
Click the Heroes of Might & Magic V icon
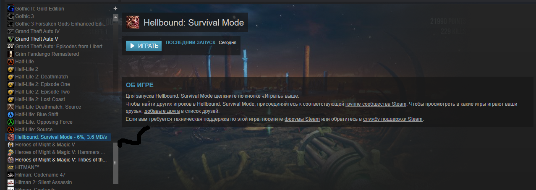tap(11, 145)
